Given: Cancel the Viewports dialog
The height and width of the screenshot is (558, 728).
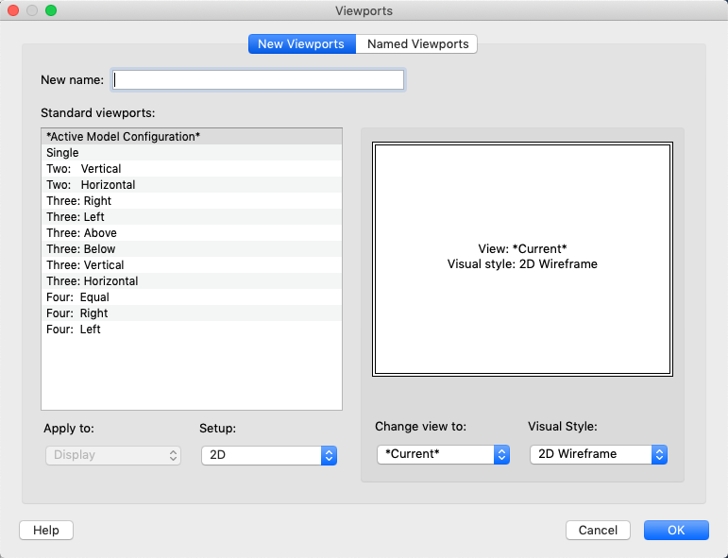Looking at the screenshot, I should point(598,531).
